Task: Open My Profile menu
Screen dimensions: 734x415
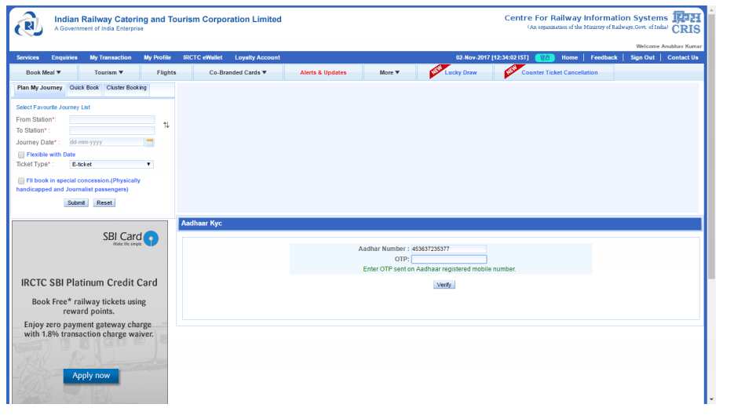Action: point(157,57)
